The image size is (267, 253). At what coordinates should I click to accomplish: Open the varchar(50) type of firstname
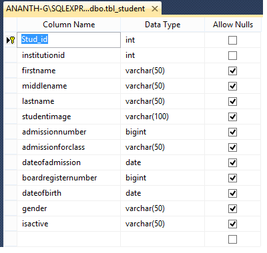point(162,71)
